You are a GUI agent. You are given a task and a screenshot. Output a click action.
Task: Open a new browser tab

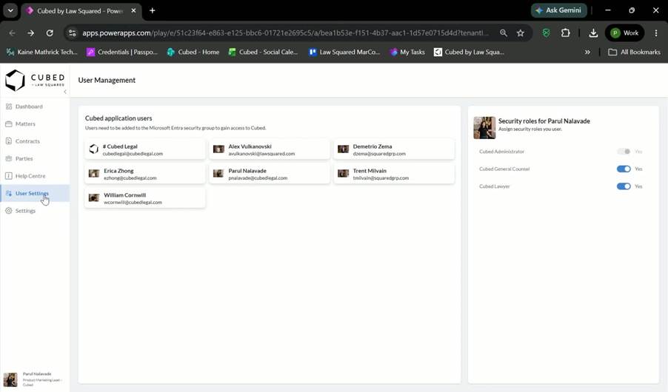point(152,10)
